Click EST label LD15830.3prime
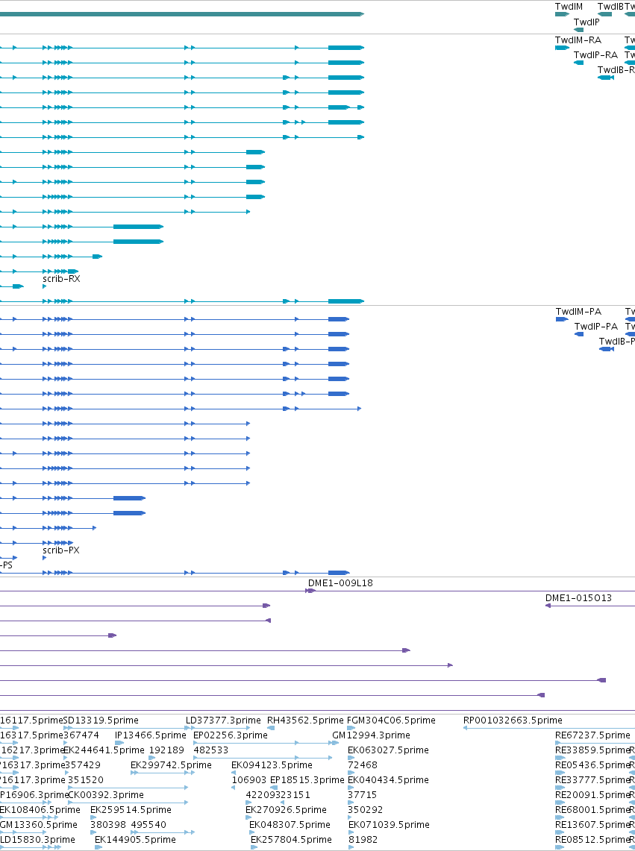The height and width of the screenshot is (851, 635). coord(37,840)
